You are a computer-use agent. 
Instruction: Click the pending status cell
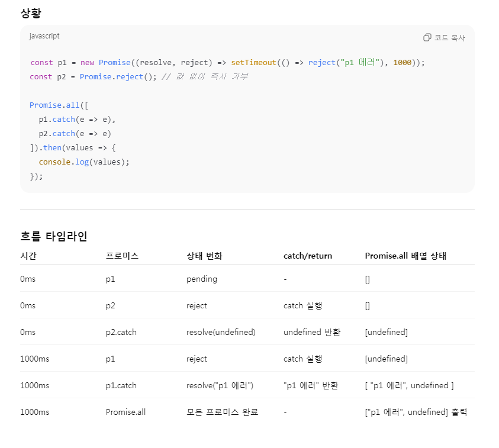202,279
